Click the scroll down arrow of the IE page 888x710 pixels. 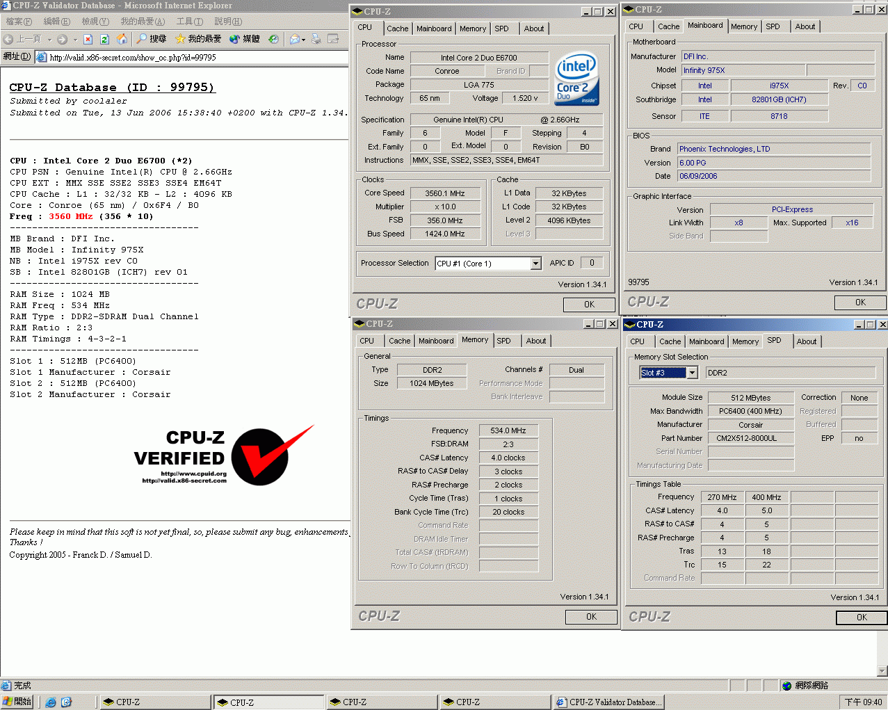[x=882, y=671]
